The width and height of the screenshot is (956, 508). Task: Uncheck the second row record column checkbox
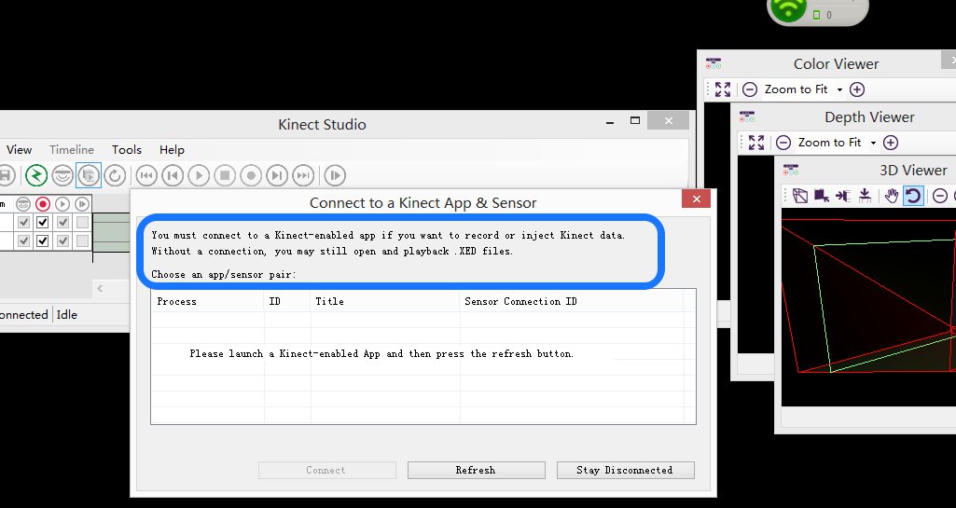(x=43, y=241)
